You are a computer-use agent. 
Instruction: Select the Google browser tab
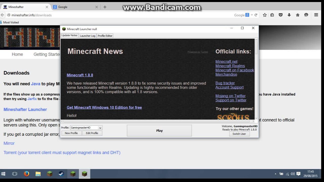[x=75, y=7]
